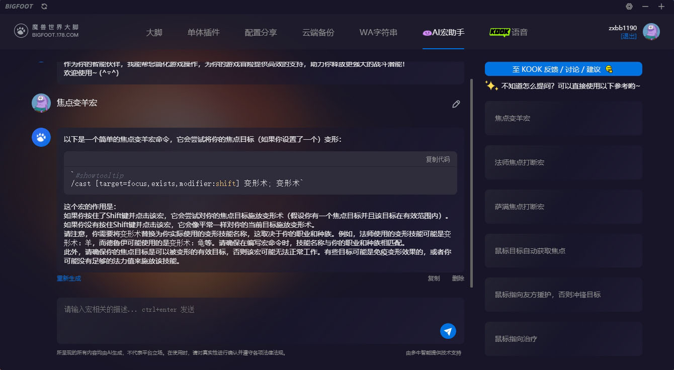The width and height of the screenshot is (674, 370).
Task: Click 复制代码 to copy the macro
Action: click(438, 159)
